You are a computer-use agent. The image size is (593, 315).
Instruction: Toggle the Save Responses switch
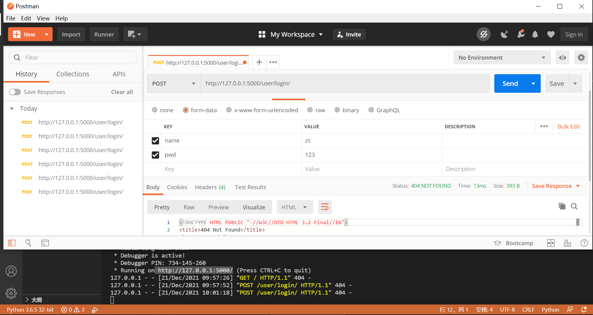(15, 92)
